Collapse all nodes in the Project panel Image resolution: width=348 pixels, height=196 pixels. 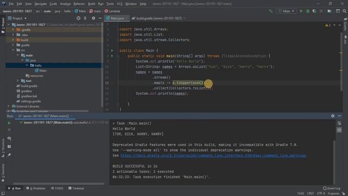pyautogui.click(x=85, y=18)
